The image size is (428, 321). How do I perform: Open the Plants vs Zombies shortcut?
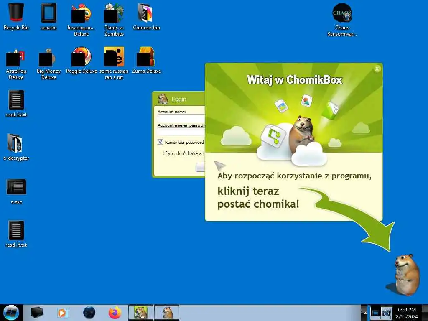tap(114, 20)
